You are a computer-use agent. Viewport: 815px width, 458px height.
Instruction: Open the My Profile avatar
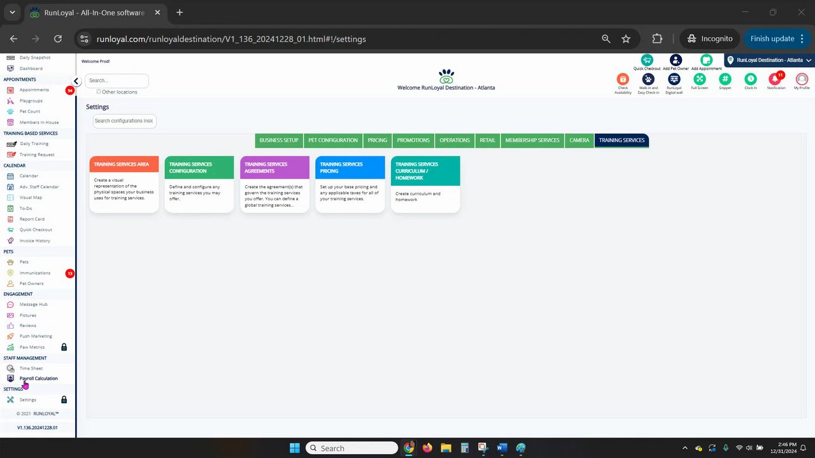tap(802, 79)
